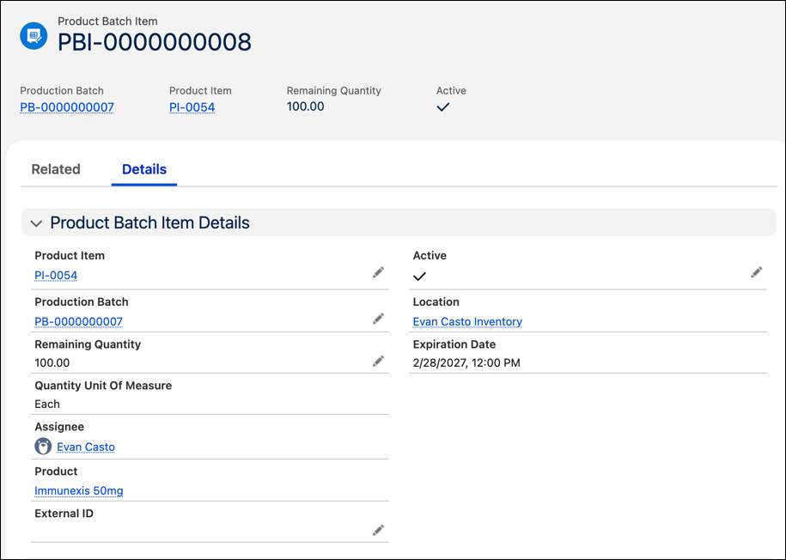
Task: Open PI-0054 link in the header
Action: coord(192,107)
